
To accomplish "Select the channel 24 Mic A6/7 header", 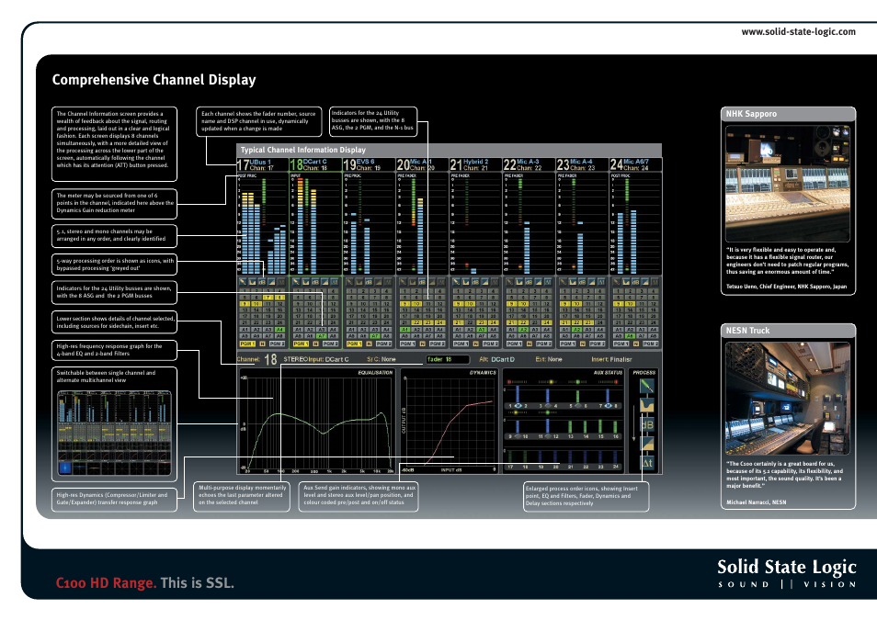I will point(635,164).
